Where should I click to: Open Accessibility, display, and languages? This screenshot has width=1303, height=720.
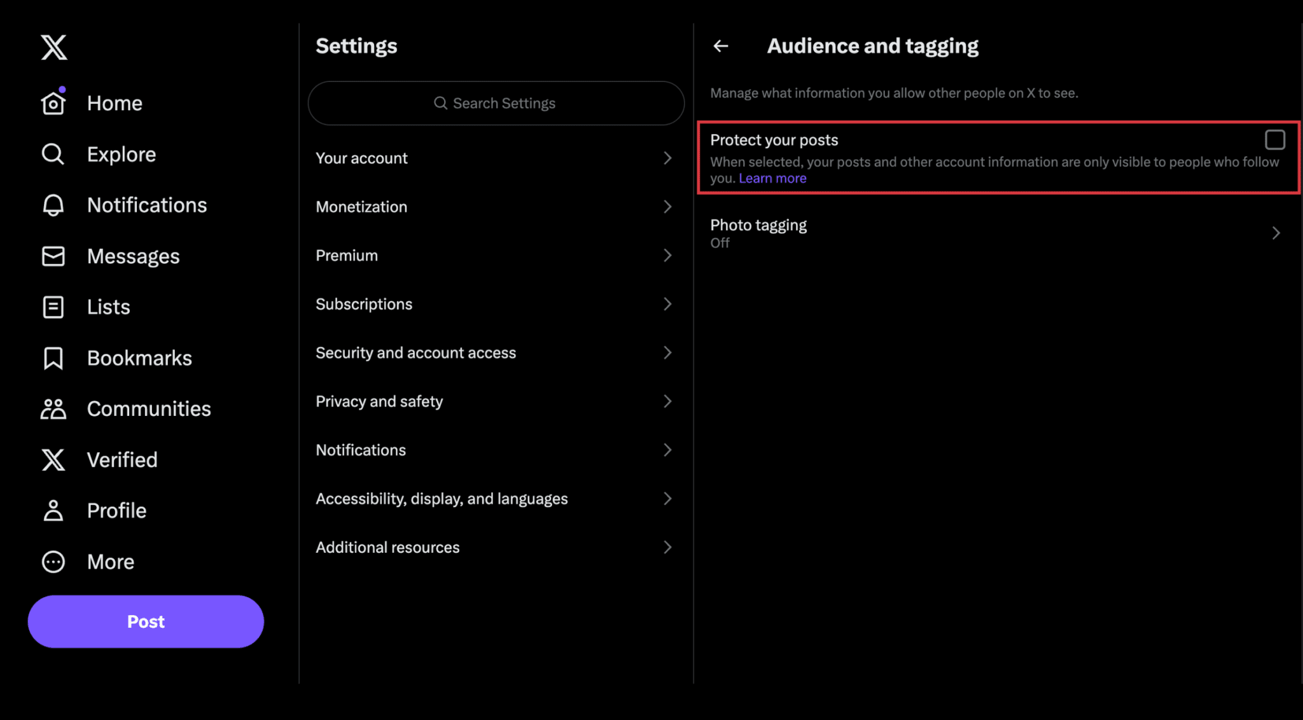442,499
